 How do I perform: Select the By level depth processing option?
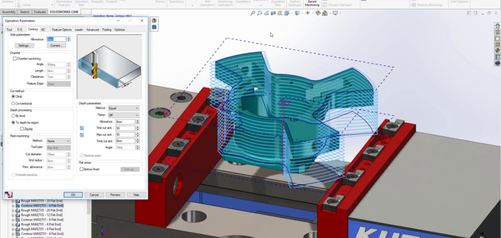coord(13,116)
